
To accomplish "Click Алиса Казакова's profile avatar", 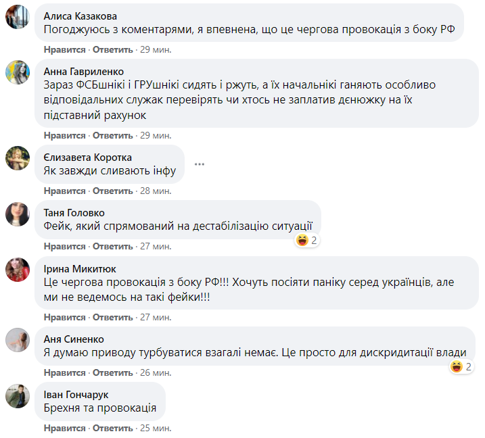I will coord(18,18).
